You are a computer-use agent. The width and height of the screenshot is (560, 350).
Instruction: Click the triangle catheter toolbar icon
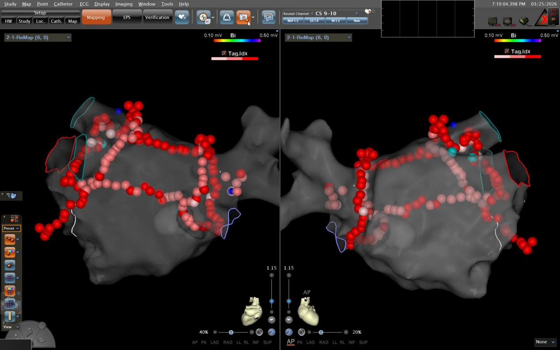point(227,17)
